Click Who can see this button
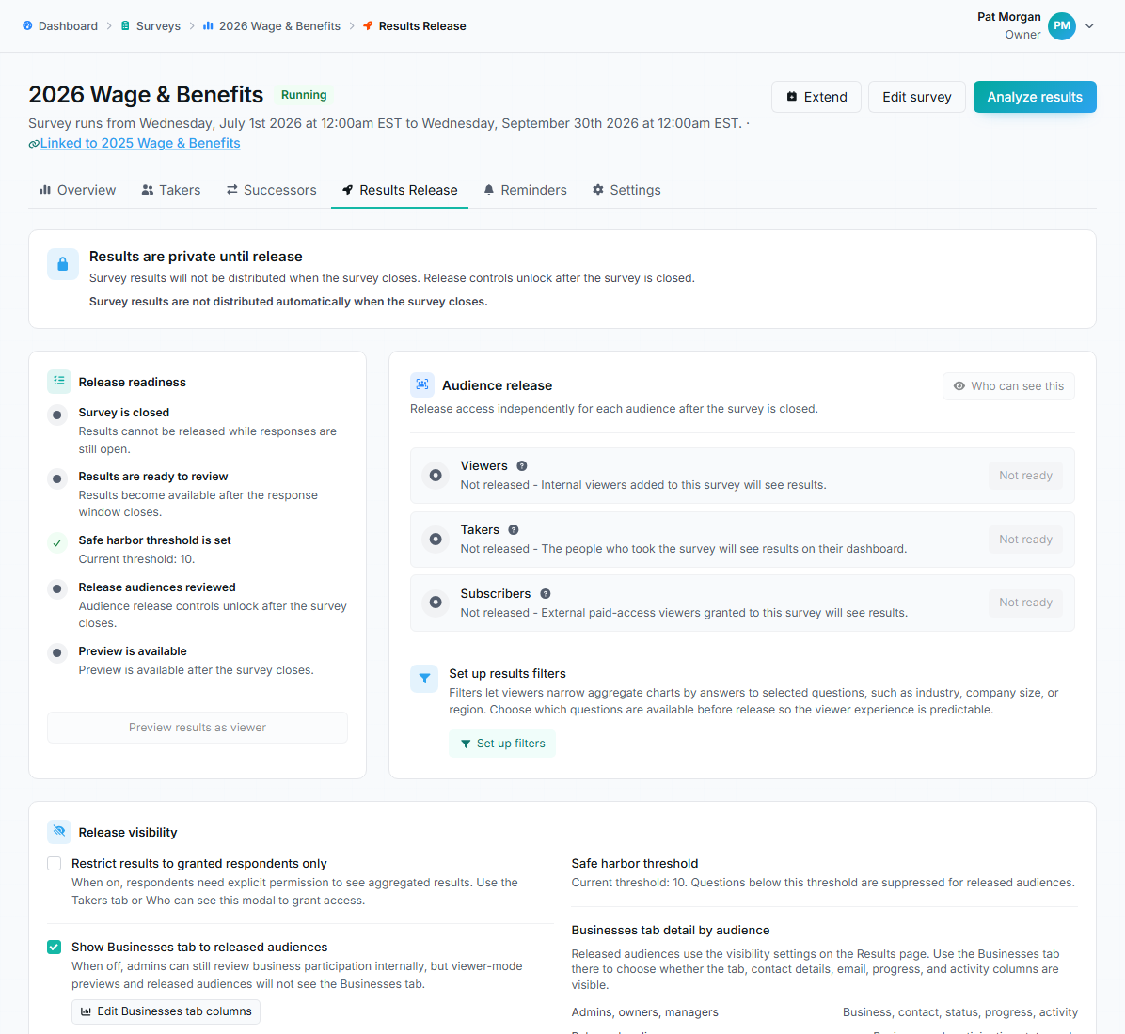Screen dimensions: 1125x1034 tap(1008, 385)
